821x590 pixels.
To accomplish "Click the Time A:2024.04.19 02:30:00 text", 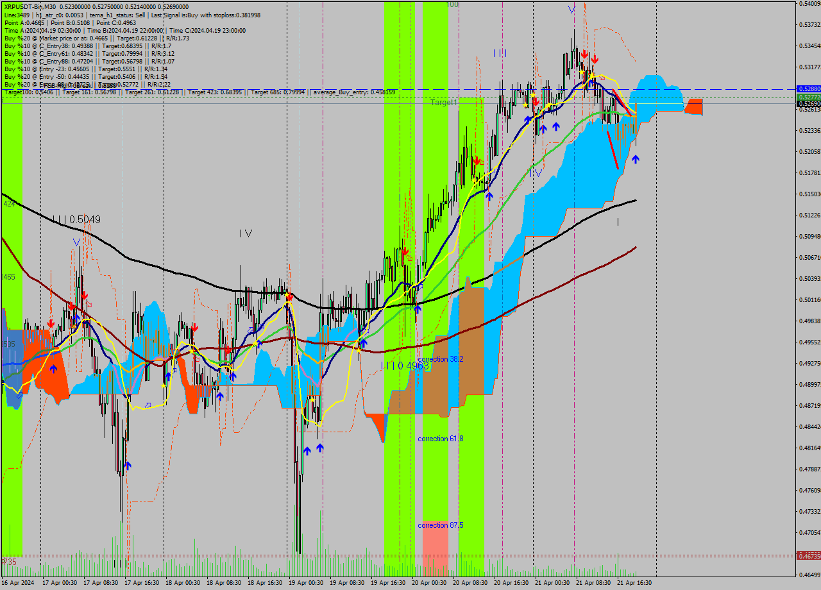I will (x=42, y=29).
